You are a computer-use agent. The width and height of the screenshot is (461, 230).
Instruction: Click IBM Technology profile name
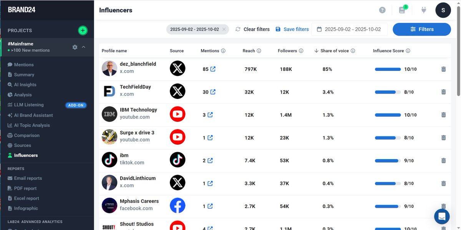pos(138,110)
